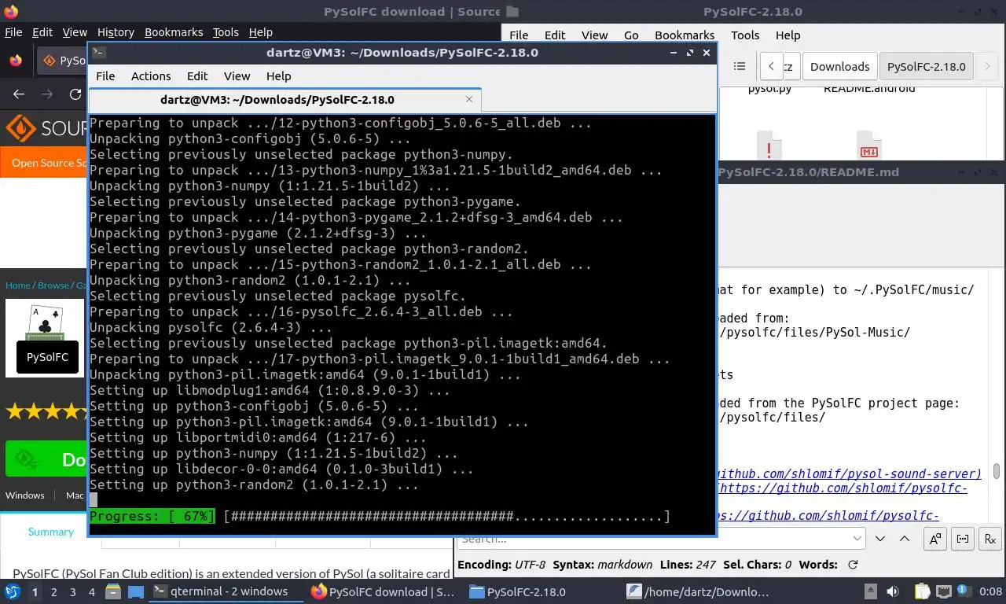Screen dimensions: 1006x604
Task: Open the File menu in qterminal
Action: (105, 76)
